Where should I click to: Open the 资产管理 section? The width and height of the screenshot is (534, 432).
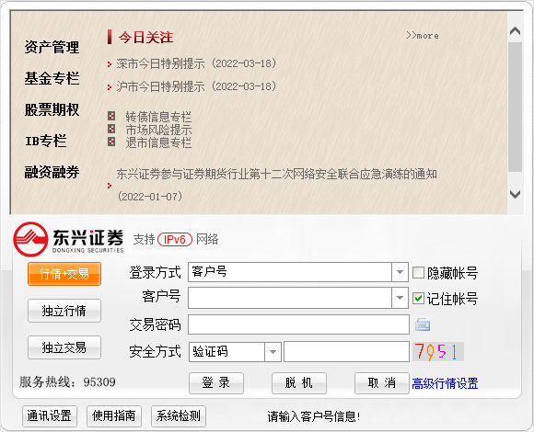point(52,47)
